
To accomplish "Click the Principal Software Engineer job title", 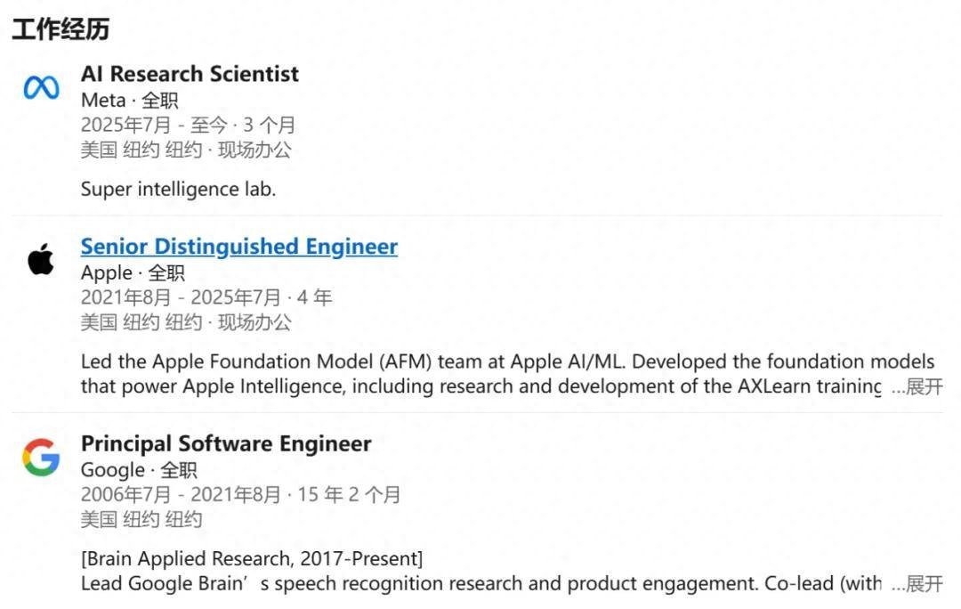I will 226,443.
